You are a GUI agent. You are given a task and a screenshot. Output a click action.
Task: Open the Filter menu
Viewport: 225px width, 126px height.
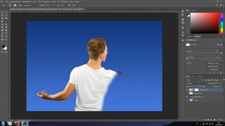click(54, 1)
